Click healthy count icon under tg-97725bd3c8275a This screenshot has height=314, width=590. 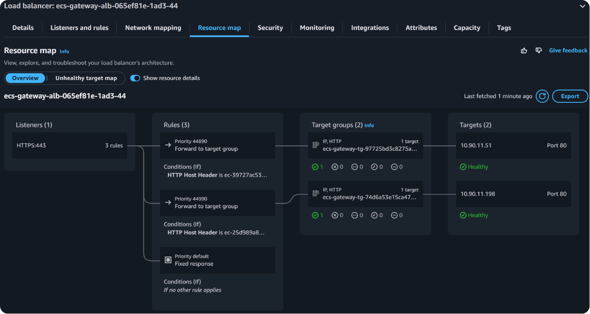pyautogui.click(x=315, y=167)
